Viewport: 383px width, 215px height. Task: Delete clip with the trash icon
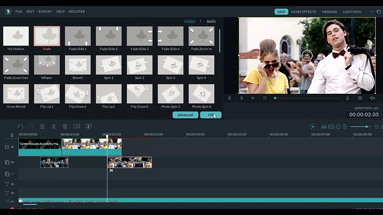click(65, 127)
